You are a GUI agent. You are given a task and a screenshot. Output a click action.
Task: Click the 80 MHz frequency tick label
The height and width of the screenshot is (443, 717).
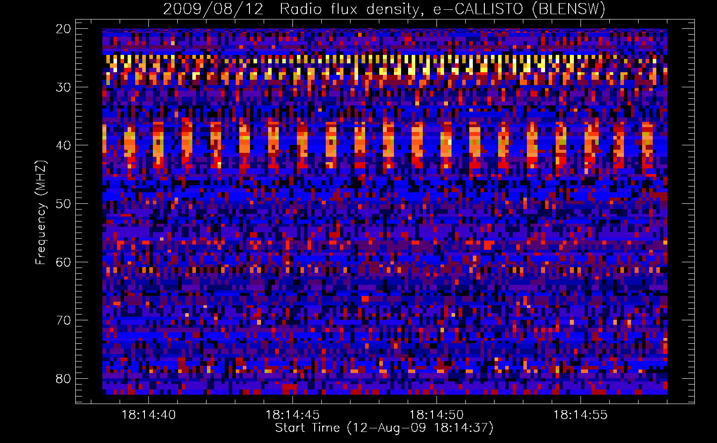pyautogui.click(x=64, y=379)
